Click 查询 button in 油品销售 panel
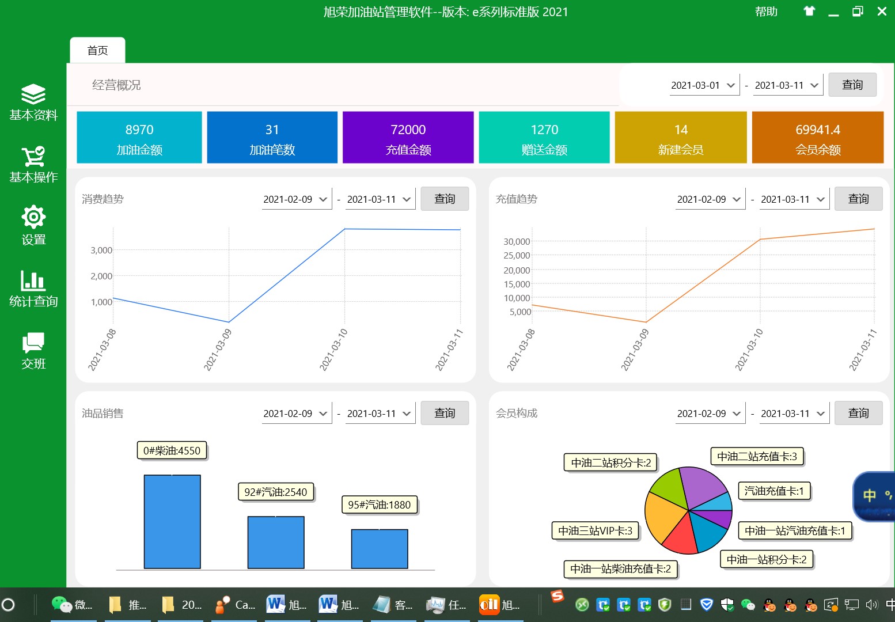The image size is (895, 622). (x=445, y=414)
